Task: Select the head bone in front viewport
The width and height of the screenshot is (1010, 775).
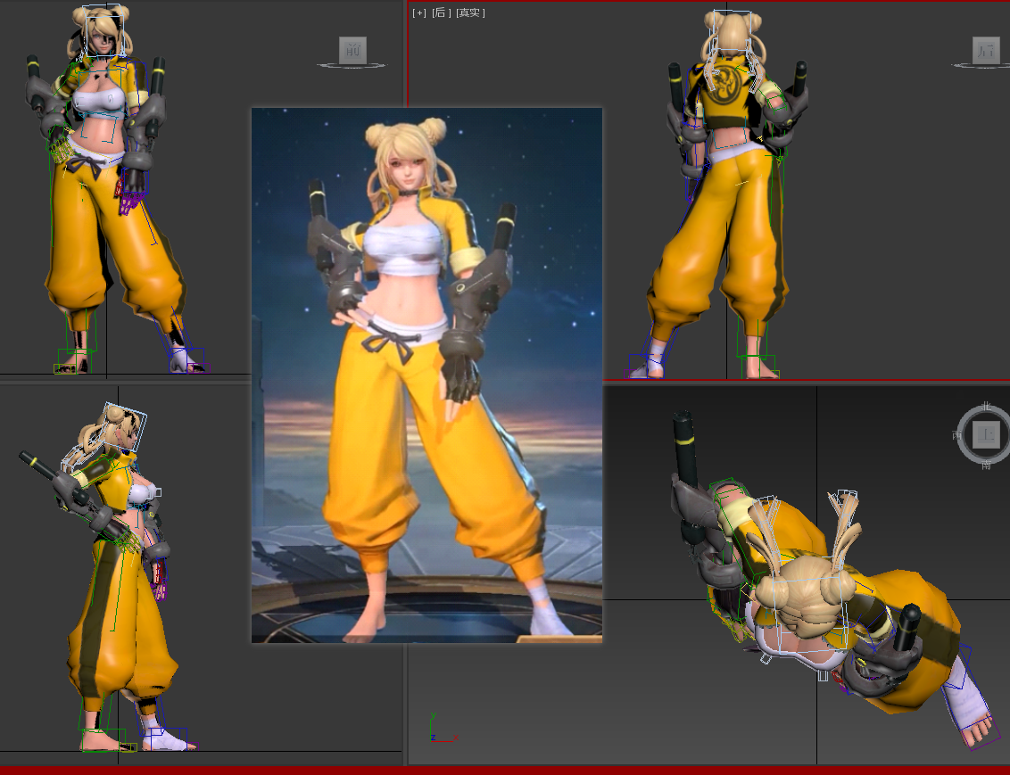Action: [x=102, y=32]
